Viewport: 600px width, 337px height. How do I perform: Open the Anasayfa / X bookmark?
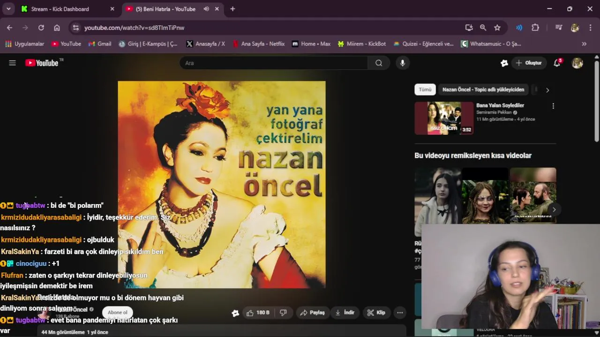click(205, 44)
